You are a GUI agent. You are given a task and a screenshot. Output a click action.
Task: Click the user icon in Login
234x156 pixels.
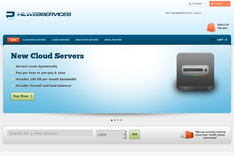coord(212,4)
